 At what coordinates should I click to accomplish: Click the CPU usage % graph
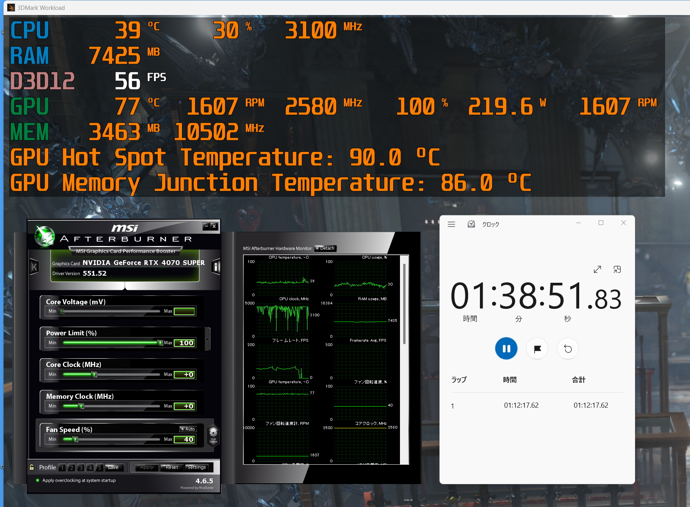(x=360, y=278)
